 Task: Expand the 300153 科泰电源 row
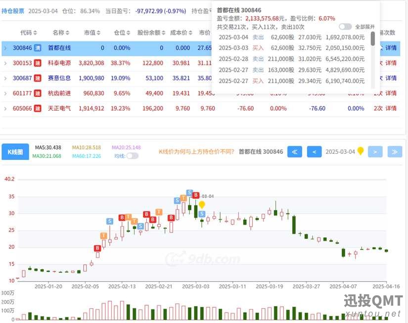pyautogui.click(x=5, y=63)
